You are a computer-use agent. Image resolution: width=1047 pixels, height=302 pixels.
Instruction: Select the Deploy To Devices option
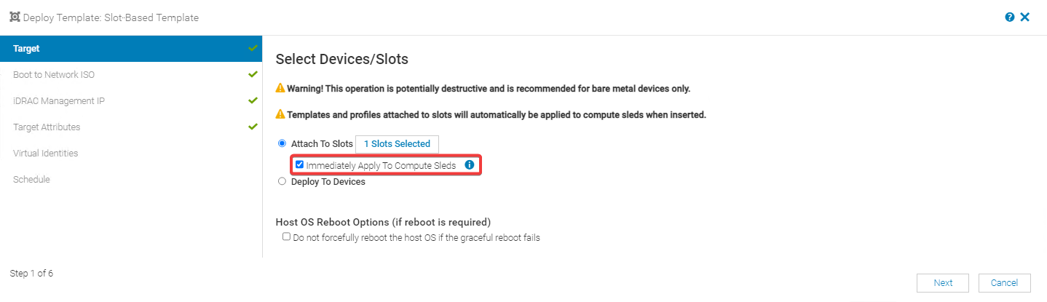click(x=283, y=182)
